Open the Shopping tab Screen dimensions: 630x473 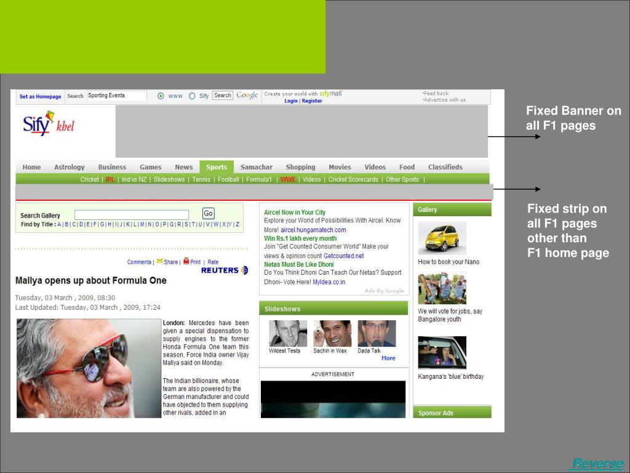(300, 167)
